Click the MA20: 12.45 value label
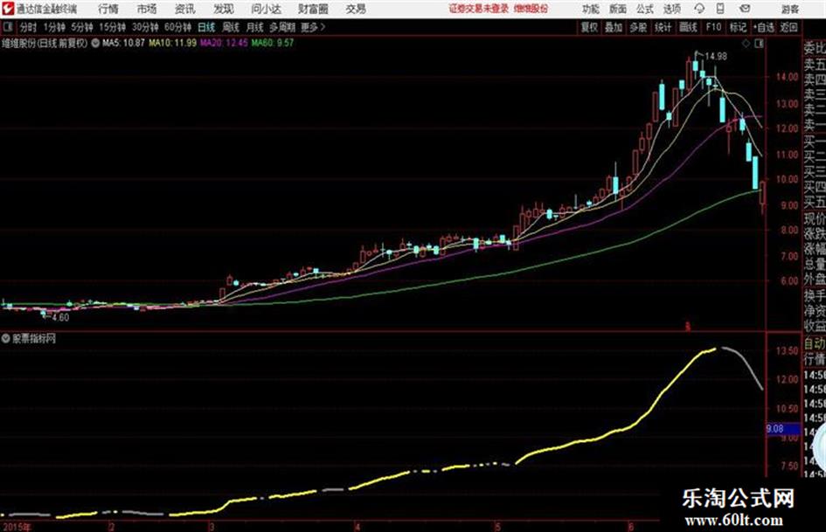 (224, 43)
